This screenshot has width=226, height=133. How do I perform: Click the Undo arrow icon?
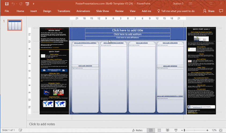13,3
